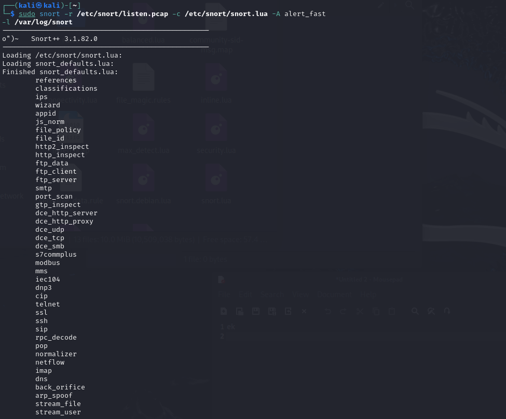Click Redo arrow in Mousepad toolbar
Screen dimensions: 506x419
point(343,311)
